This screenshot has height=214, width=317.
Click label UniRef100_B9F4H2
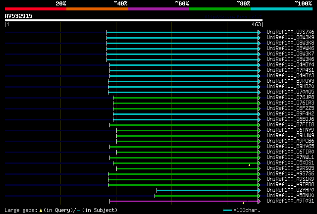[x=290, y=114]
